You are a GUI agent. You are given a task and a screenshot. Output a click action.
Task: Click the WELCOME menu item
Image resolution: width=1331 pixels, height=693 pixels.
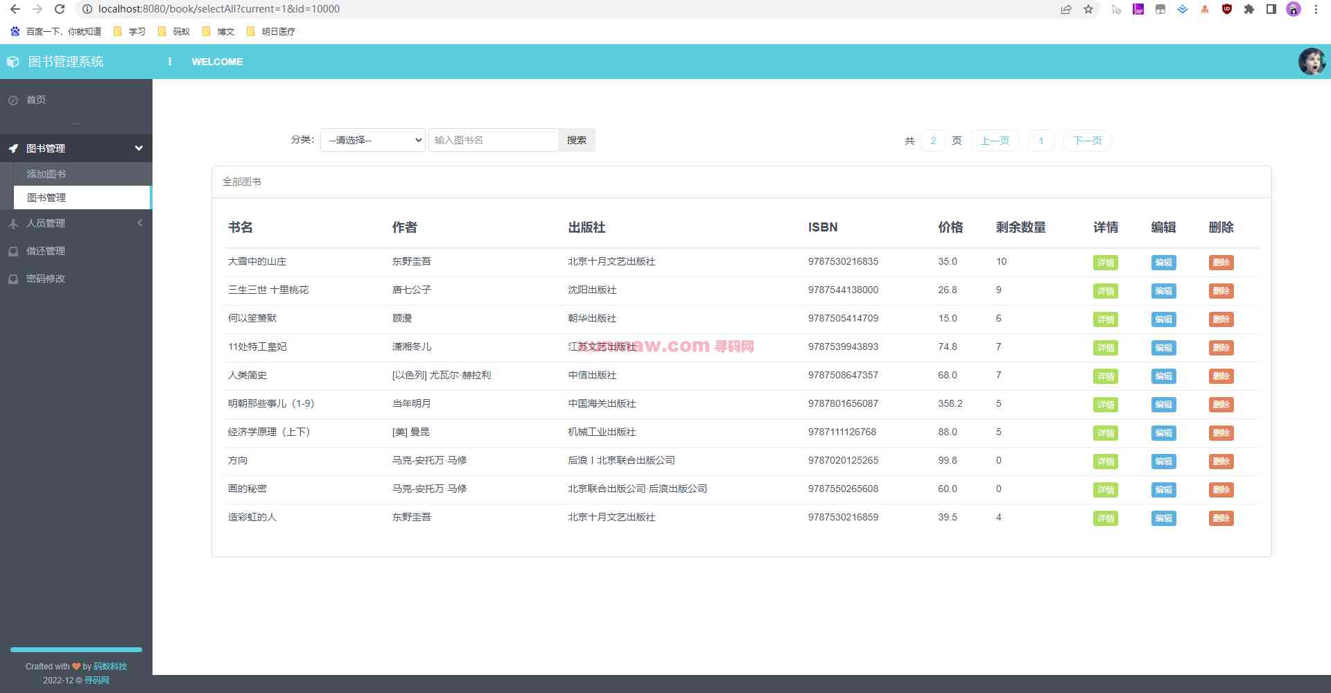point(217,62)
